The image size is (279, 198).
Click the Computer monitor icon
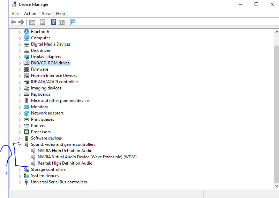pyautogui.click(x=27, y=38)
